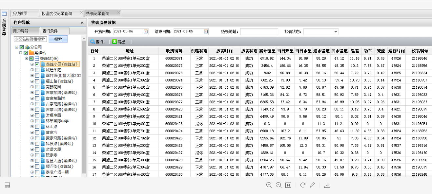The image size is (432, 194).
Task: Expand the 古寨东路{柴峰站} node
Action: click(32, 93)
